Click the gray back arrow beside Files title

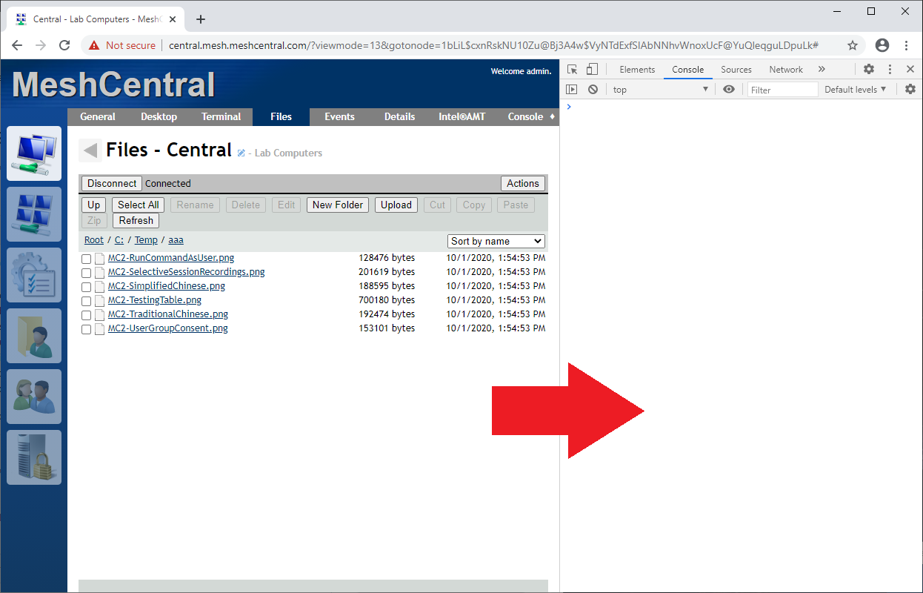[90, 150]
